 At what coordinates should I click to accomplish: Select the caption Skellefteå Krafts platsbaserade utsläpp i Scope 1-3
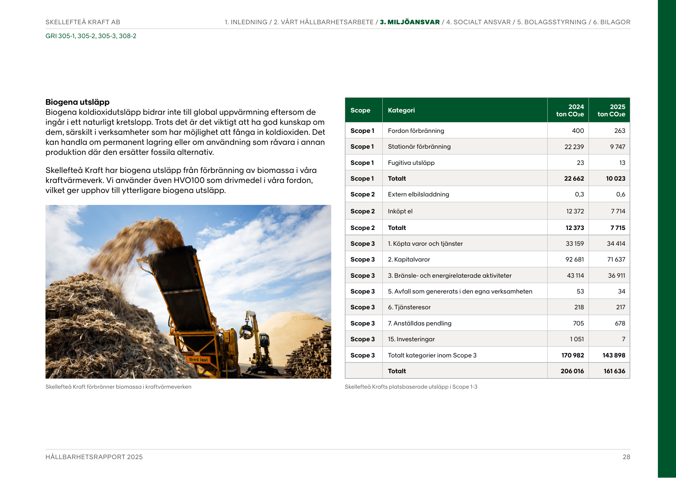[x=411, y=387]
